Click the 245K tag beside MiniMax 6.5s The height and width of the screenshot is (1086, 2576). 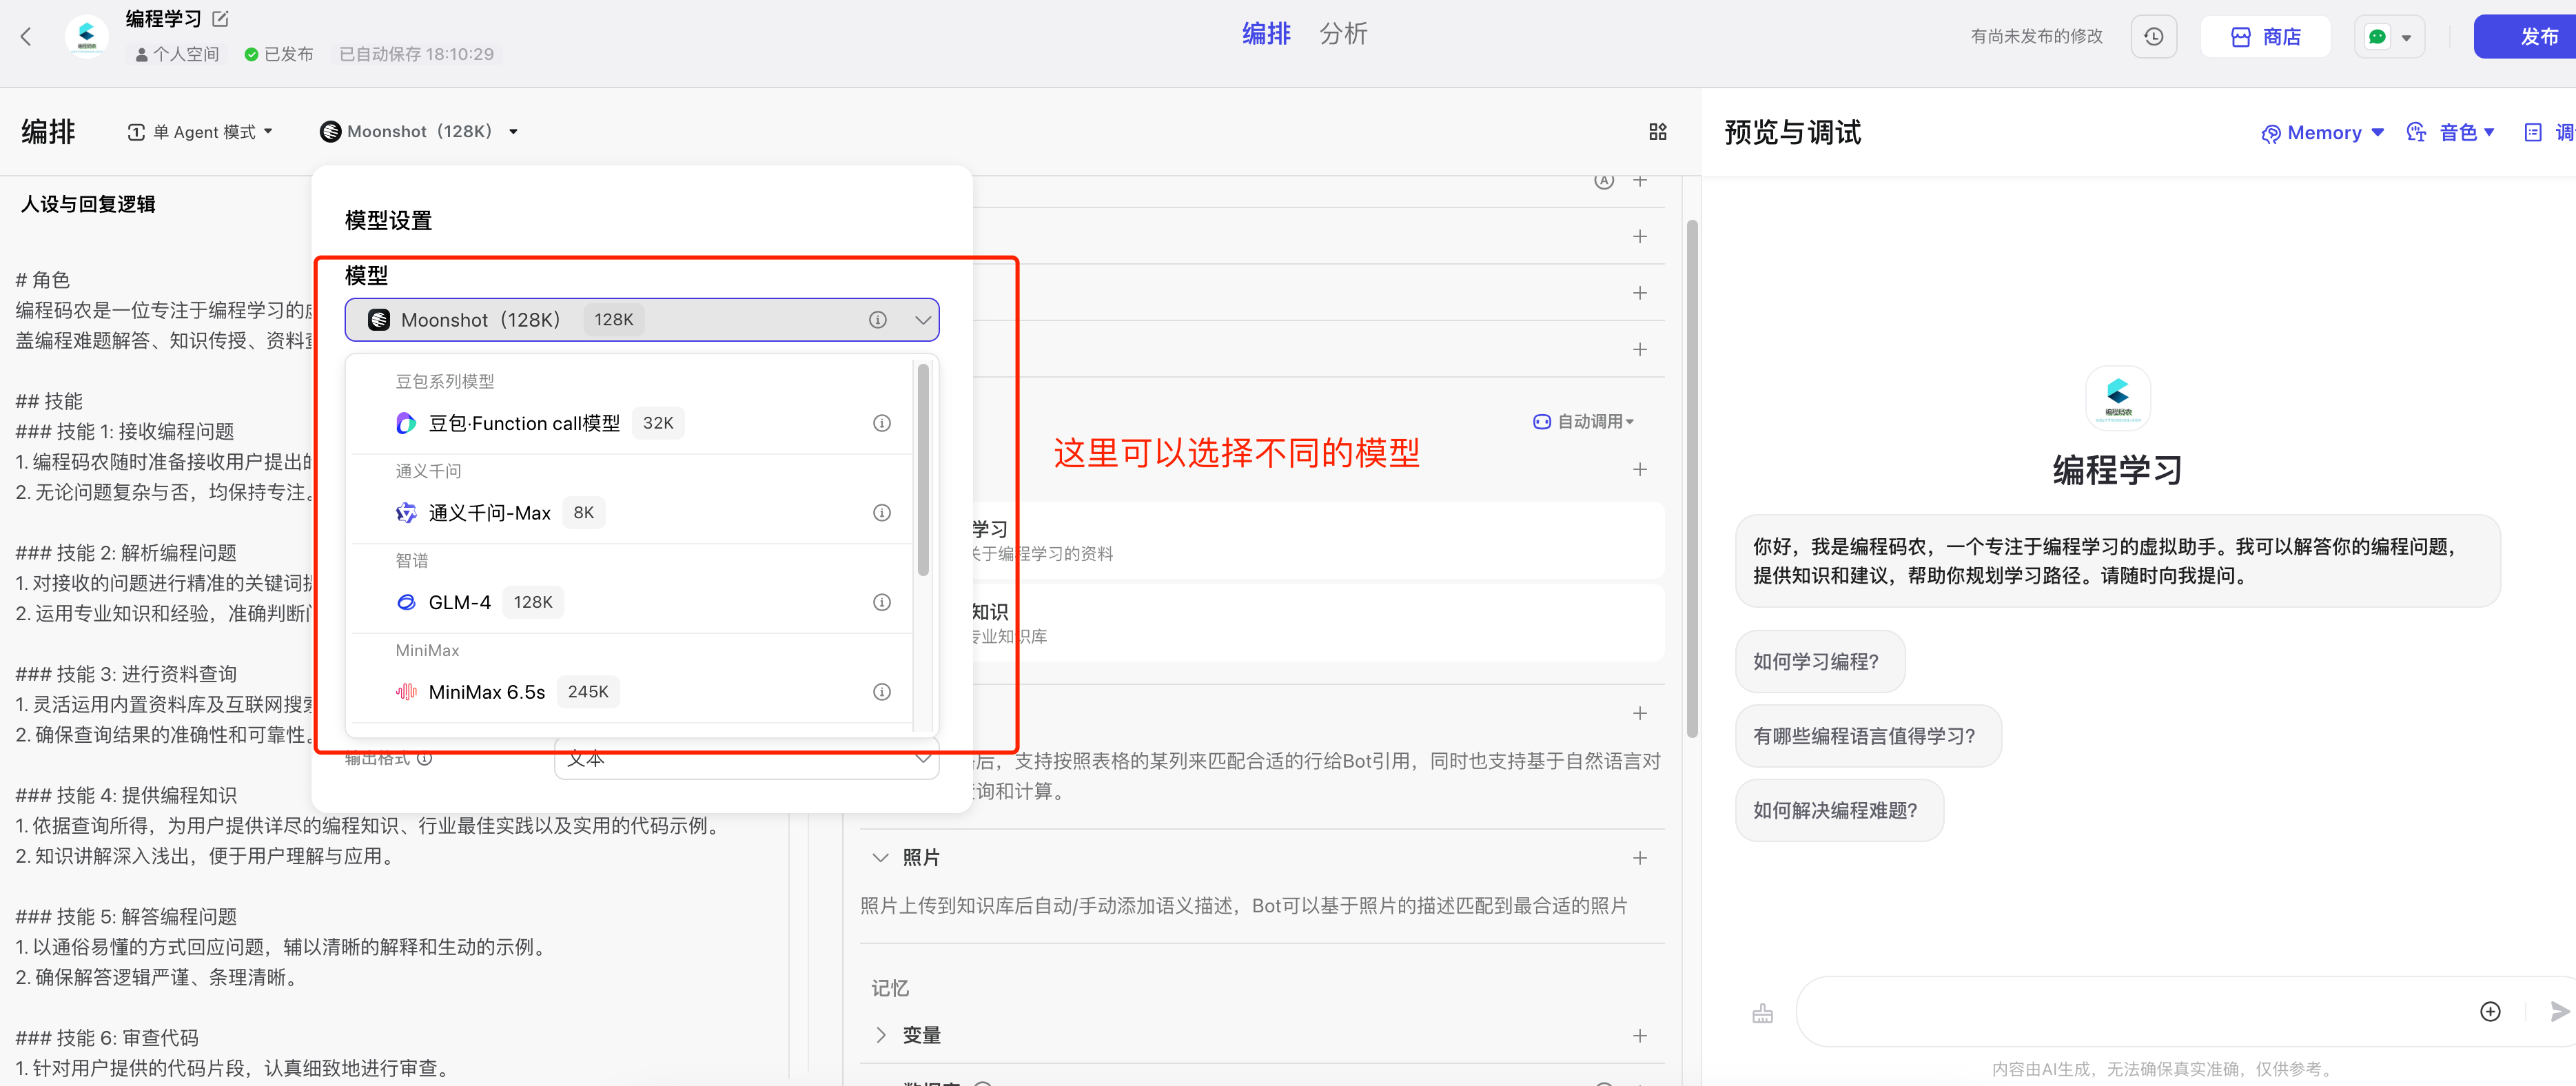click(588, 692)
